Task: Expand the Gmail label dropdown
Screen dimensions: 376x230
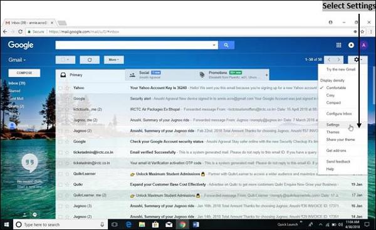Action: click(x=17, y=60)
